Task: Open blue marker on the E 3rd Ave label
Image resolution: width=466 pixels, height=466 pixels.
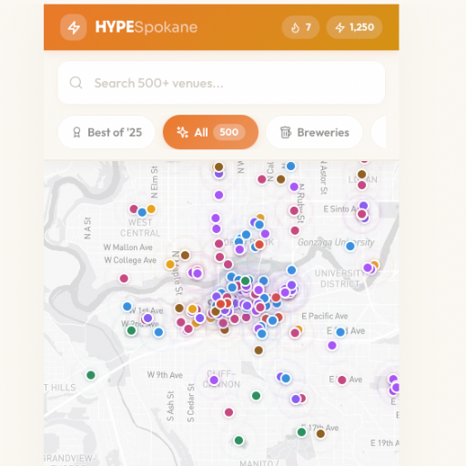Action: (340, 332)
